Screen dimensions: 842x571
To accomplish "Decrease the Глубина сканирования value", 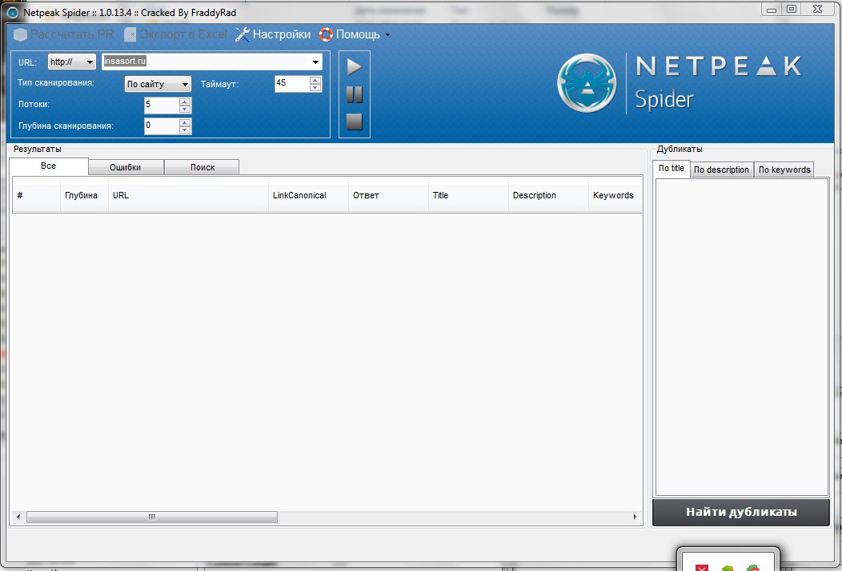I will (x=185, y=130).
